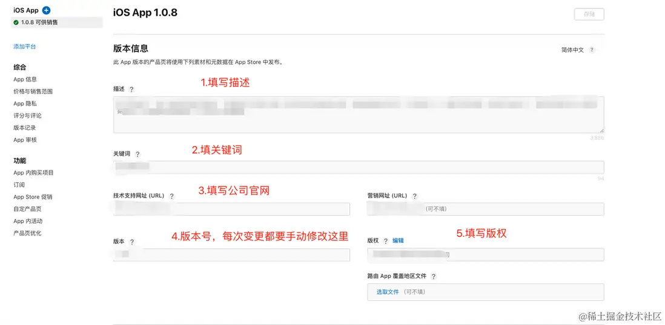Open App 内购买项目 page
The height and width of the screenshot is (325, 665).
pyautogui.click(x=34, y=173)
